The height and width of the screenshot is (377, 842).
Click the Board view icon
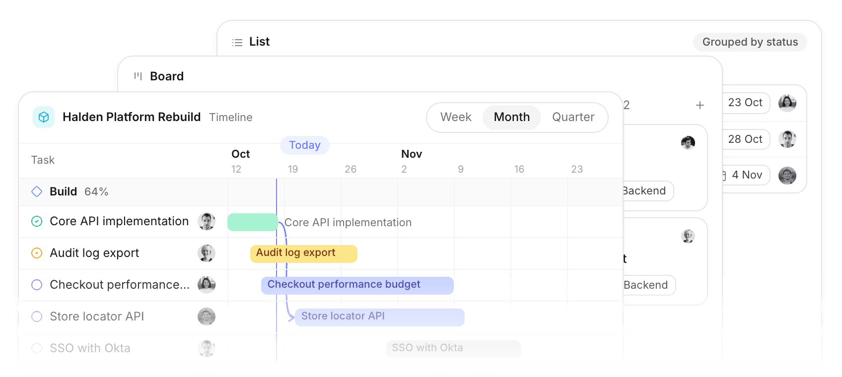point(138,76)
